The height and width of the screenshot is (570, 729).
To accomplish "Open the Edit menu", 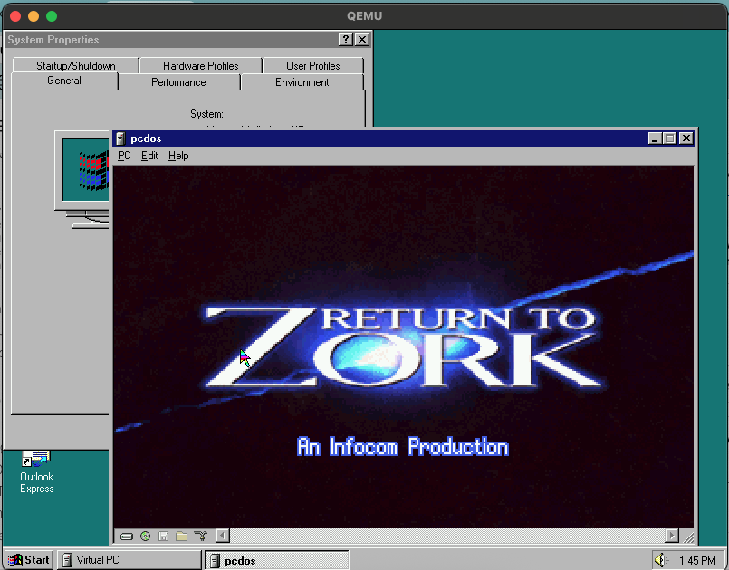I will pyautogui.click(x=149, y=156).
